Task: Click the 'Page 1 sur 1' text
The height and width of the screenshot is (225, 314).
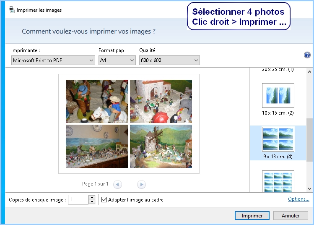Action: coord(95,184)
